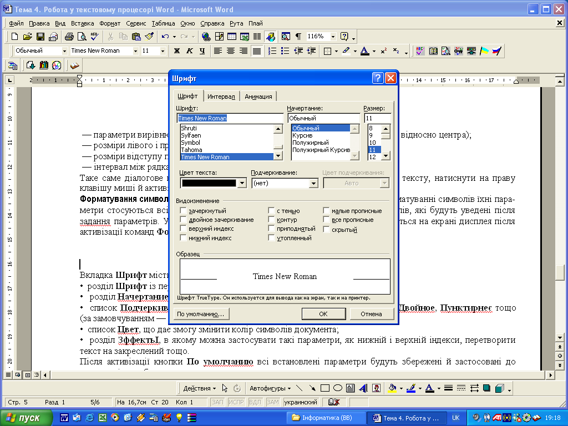Select the Oval drawing tool
568x426 pixels.
[338, 388]
